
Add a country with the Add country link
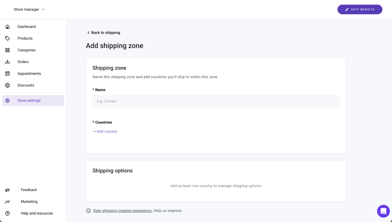[105, 131]
